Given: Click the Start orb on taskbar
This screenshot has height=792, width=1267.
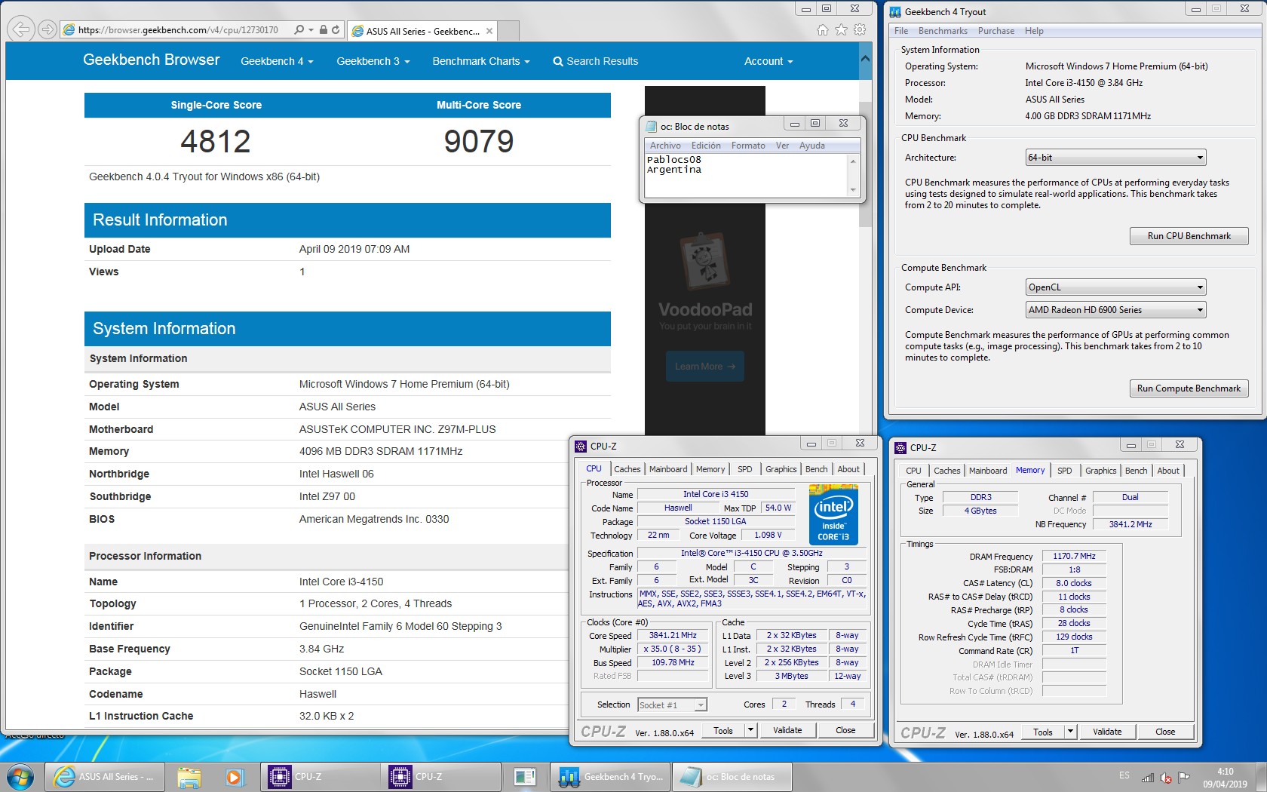Looking at the screenshot, I should click(x=20, y=777).
